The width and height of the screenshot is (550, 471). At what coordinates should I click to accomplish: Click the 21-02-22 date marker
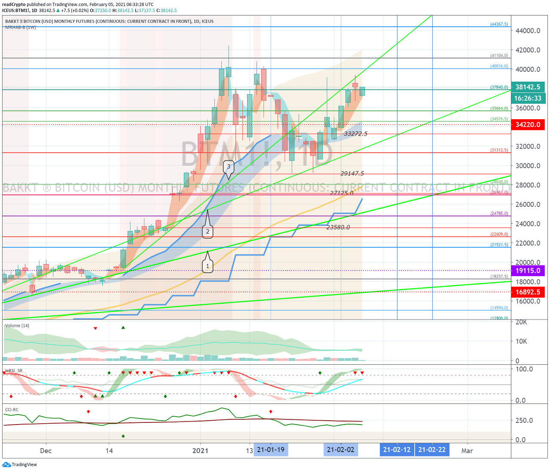(x=432, y=450)
